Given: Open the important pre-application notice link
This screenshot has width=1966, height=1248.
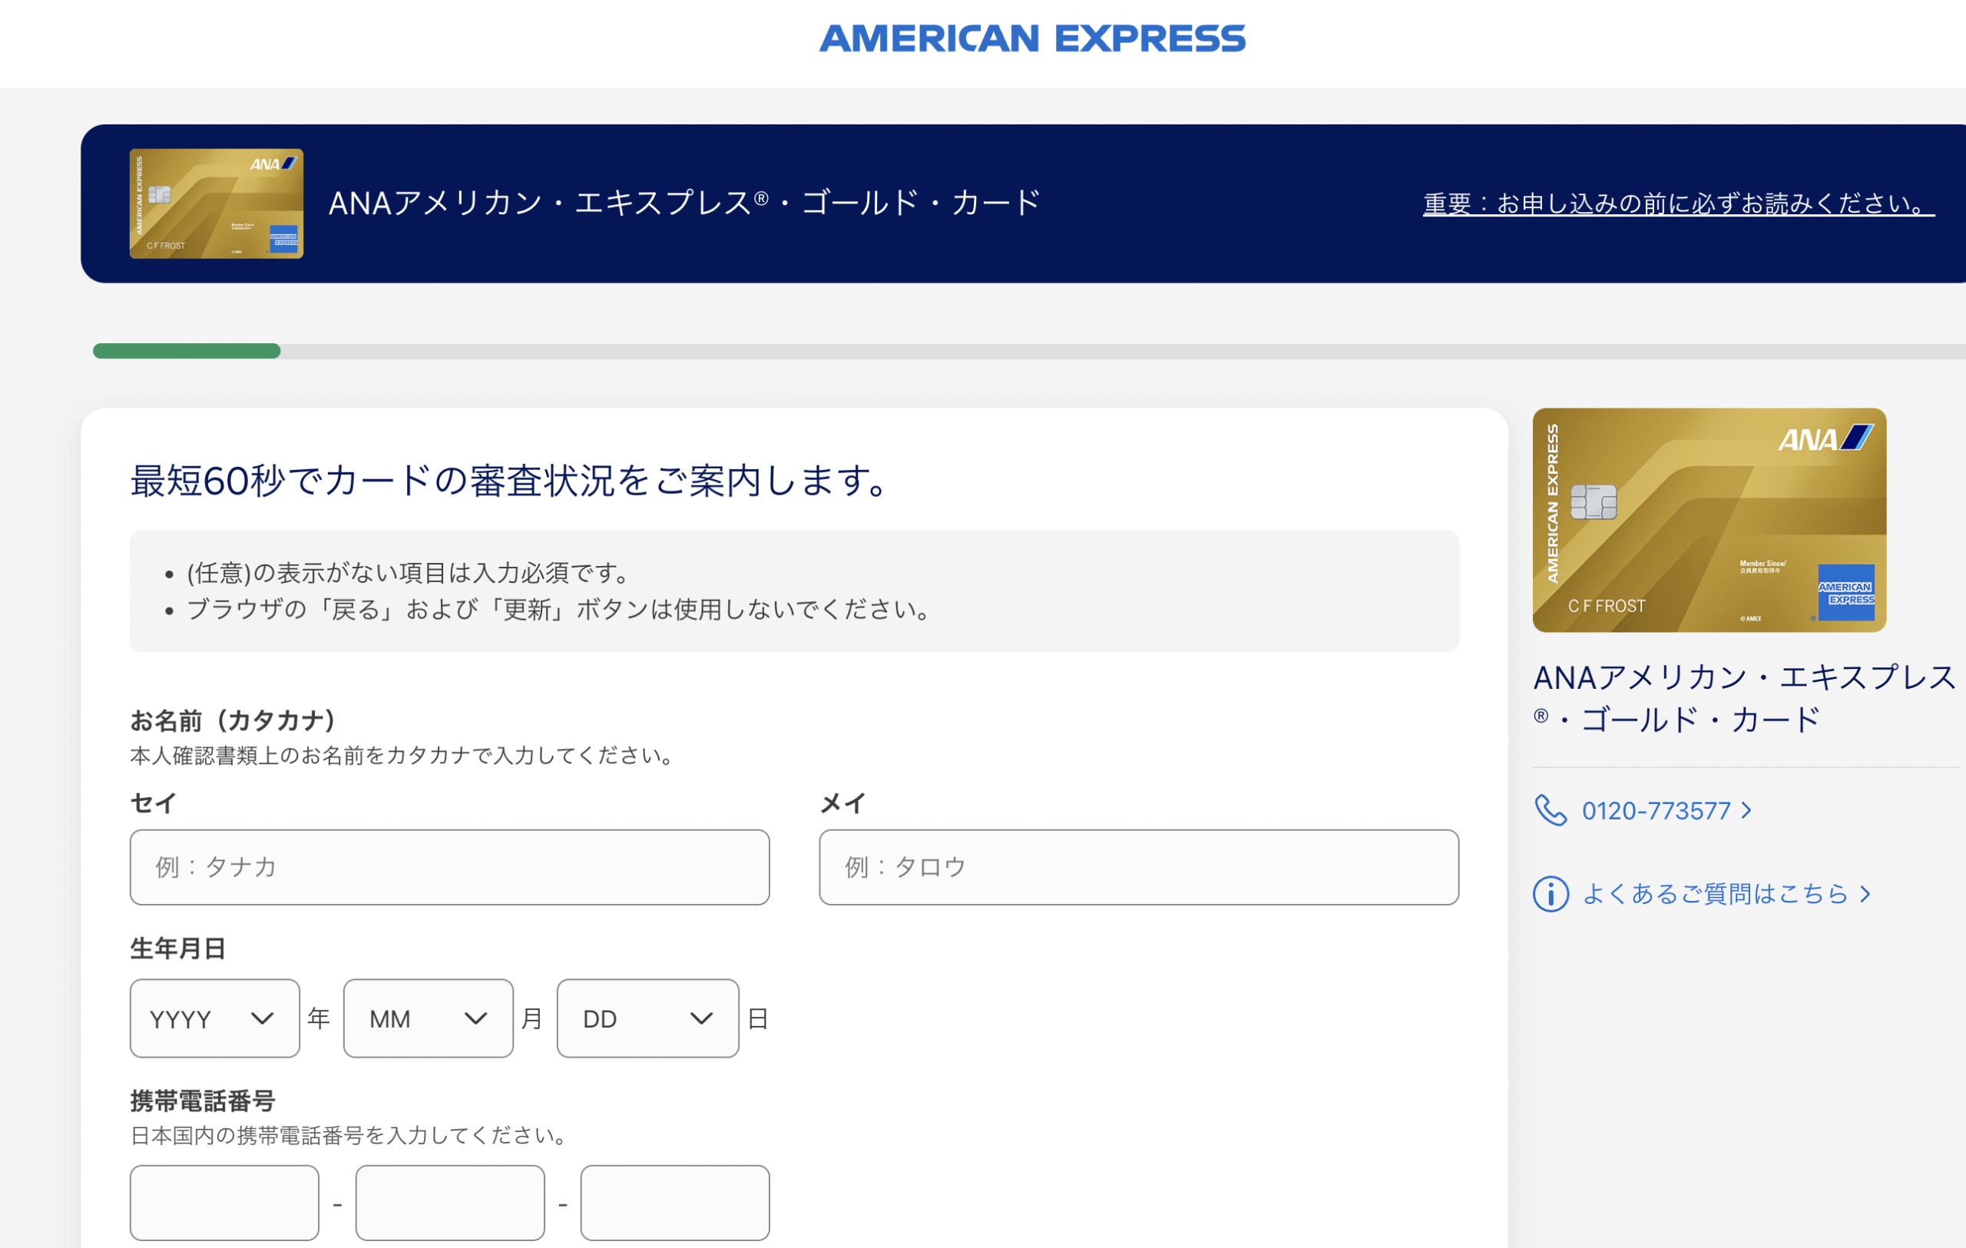Looking at the screenshot, I should click(1679, 204).
